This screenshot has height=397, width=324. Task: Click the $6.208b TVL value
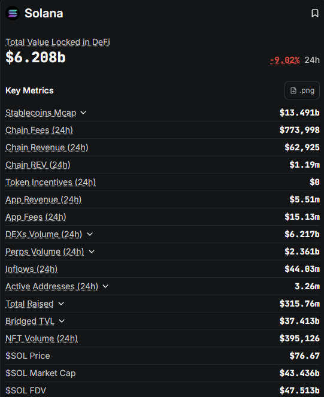tap(36, 57)
